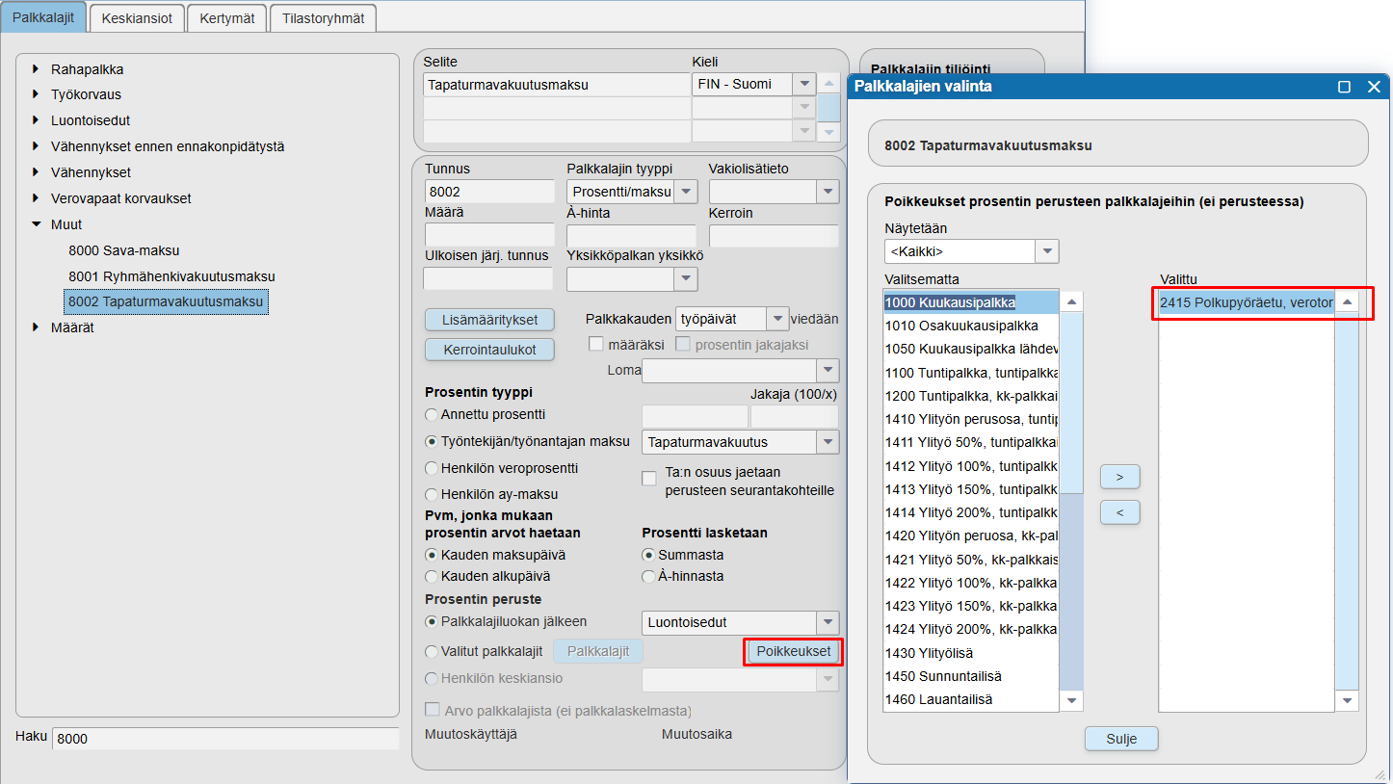The width and height of the screenshot is (1393, 784).
Task: Click the Sulje button
Action: 1121,739
